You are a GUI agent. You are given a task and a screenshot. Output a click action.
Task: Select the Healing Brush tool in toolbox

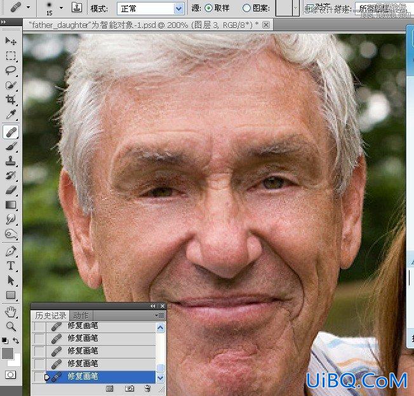coord(11,132)
